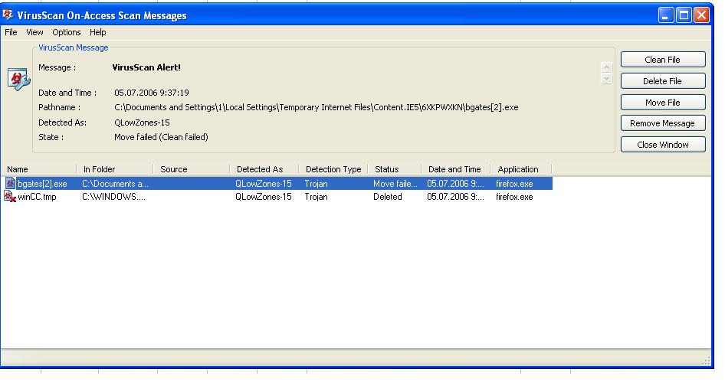The width and height of the screenshot is (725, 392).
Task: Minimize the VirusScan window
Action: tap(666, 15)
